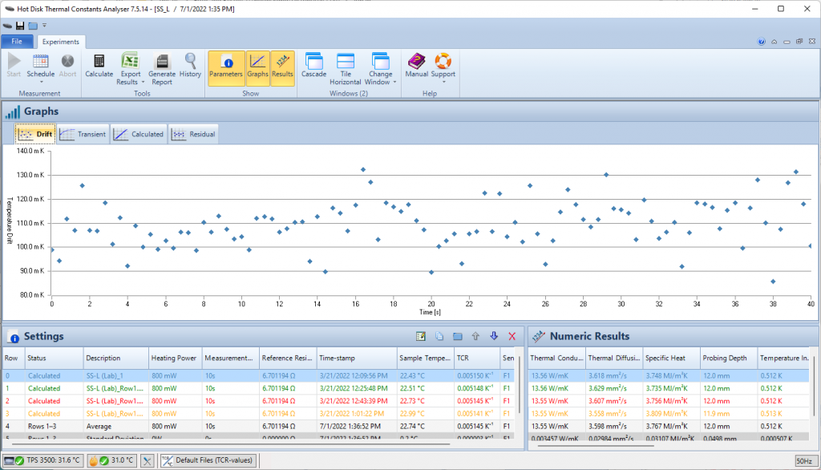821x470 pixels.
Task: Delete selected row with red X
Action: pyautogui.click(x=512, y=336)
